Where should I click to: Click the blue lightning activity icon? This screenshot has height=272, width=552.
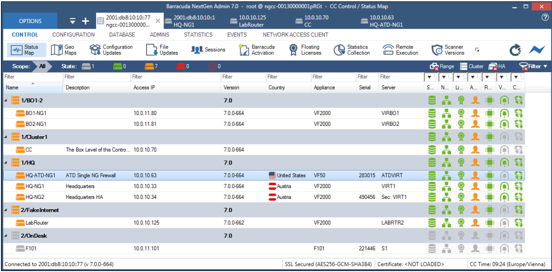pos(536,50)
